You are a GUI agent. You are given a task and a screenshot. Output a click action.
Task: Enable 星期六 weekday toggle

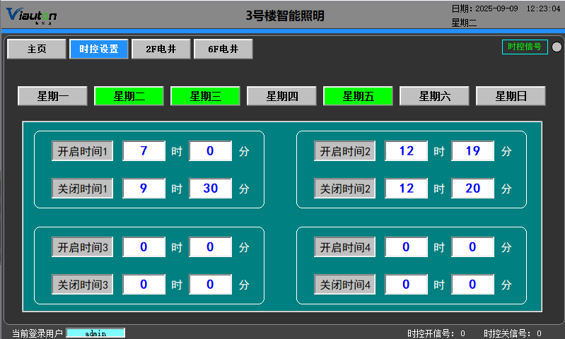click(x=434, y=96)
